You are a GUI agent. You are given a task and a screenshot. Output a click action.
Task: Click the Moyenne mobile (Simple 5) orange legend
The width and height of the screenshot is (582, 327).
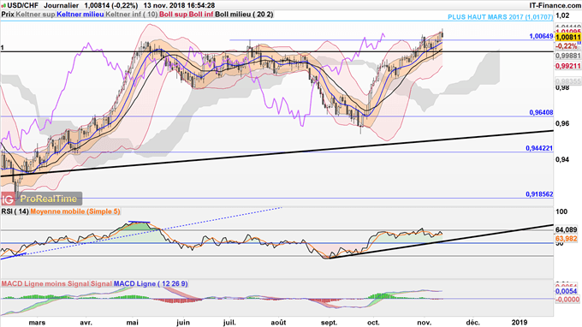pyautogui.click(x=75, y=211)
